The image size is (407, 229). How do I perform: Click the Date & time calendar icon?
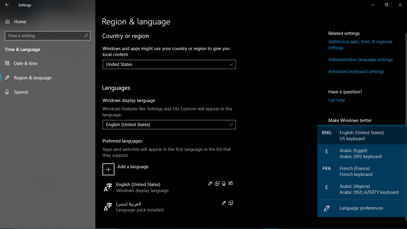pyautogui.click(x=7, y=64)
